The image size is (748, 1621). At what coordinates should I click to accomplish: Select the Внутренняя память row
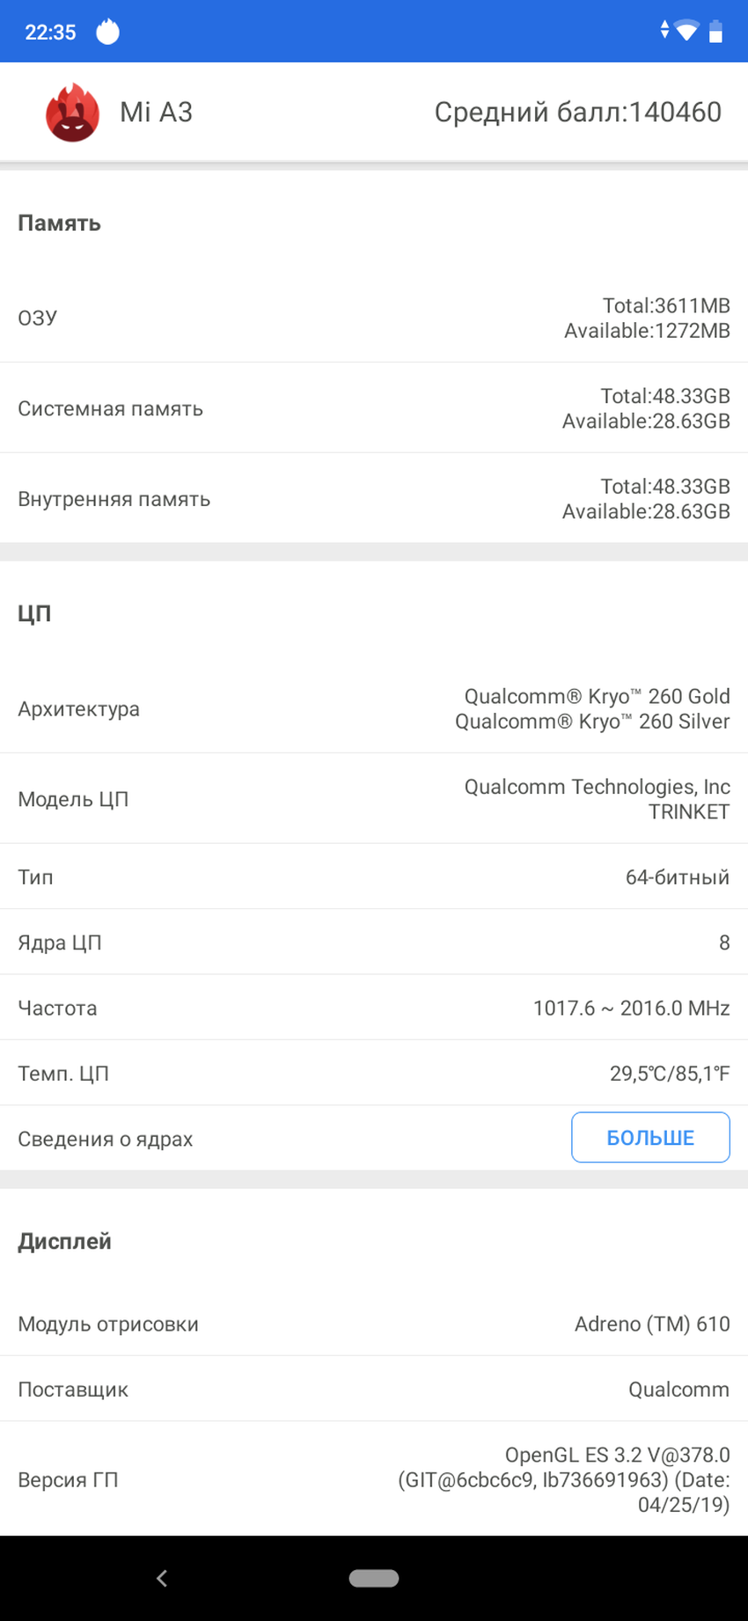pos(374,499)
